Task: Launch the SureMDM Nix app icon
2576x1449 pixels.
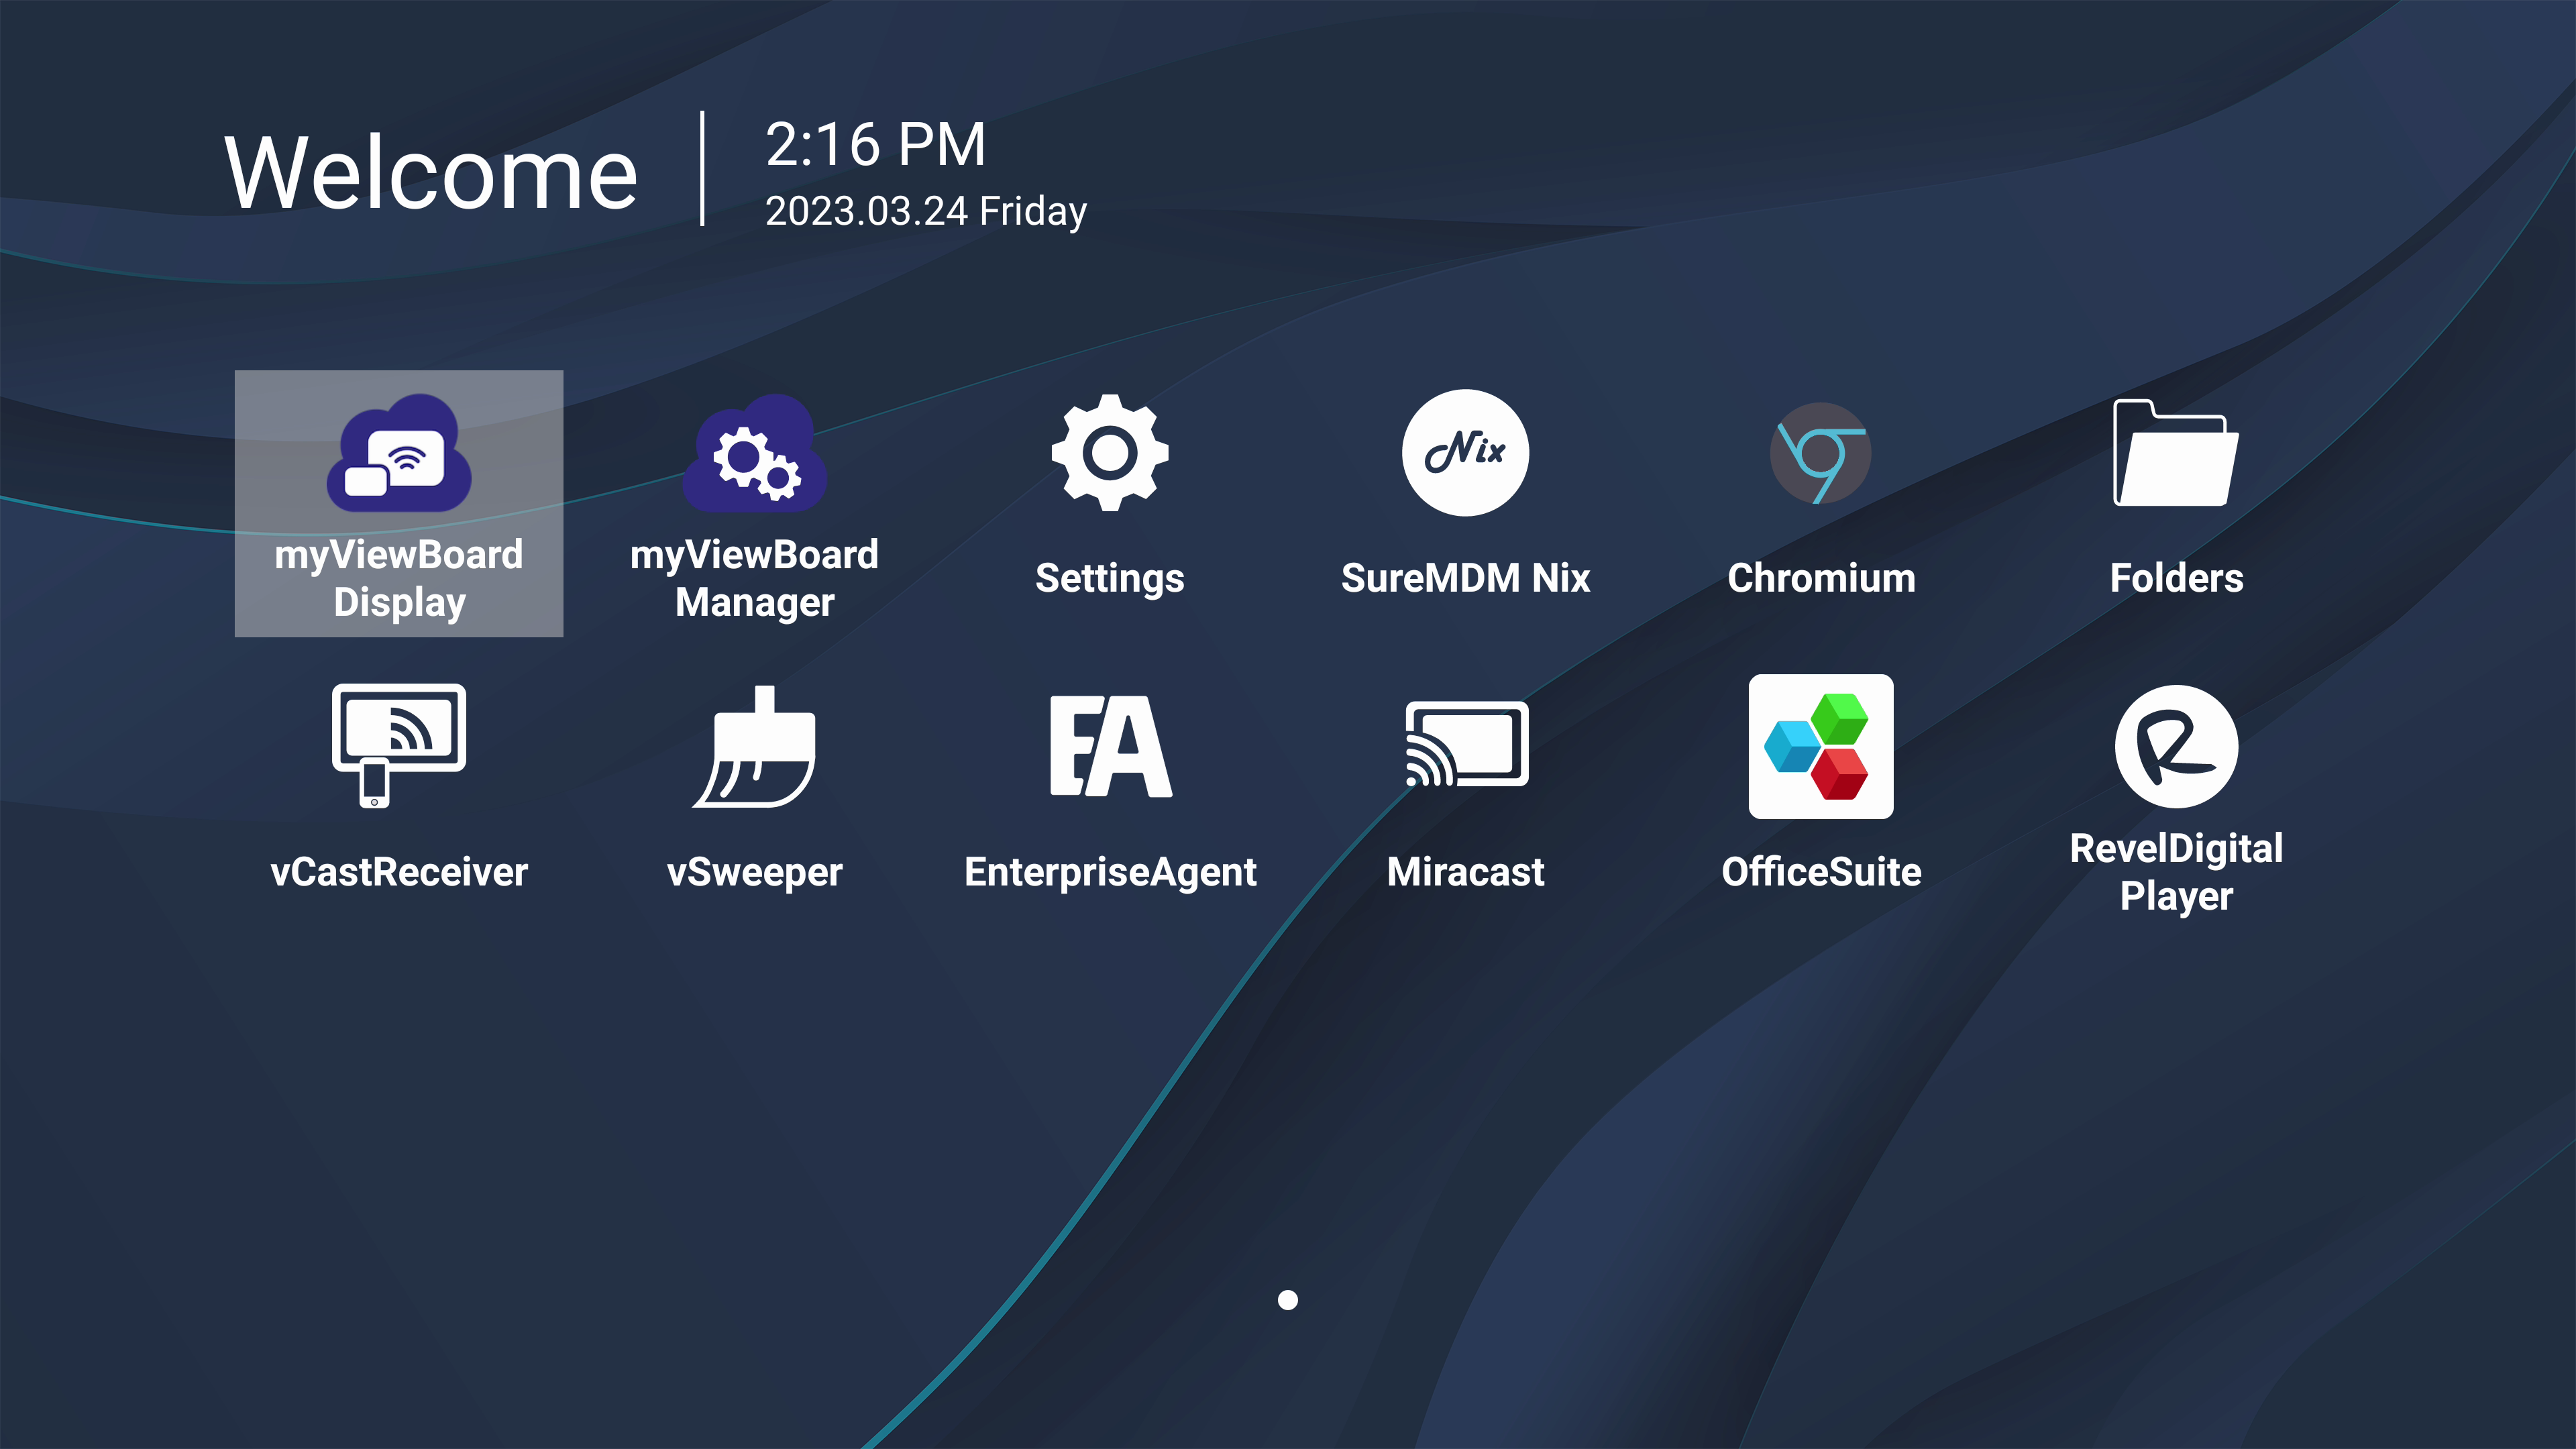Action: point(1465,453)
